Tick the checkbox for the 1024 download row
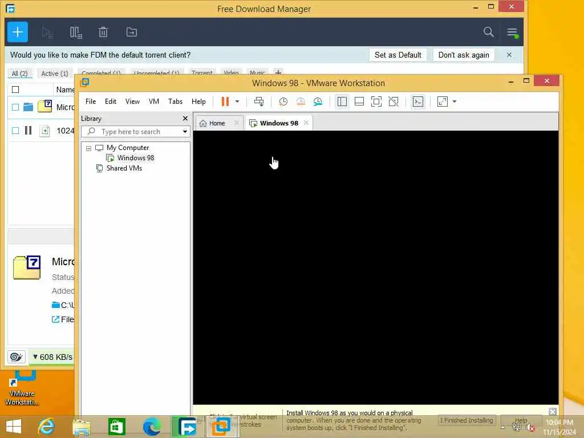This screenshot has height=438, width=584. pyautogui.click(x=15, y=131)
